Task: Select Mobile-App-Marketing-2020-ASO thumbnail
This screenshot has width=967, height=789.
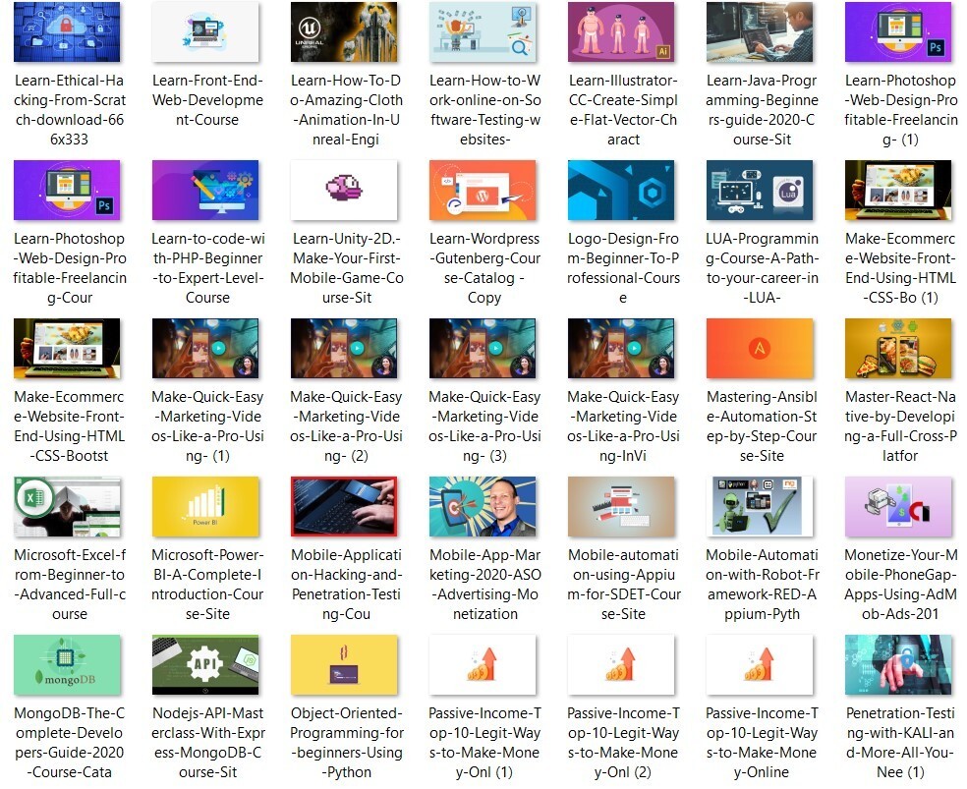Action: (x=483, y=506)
